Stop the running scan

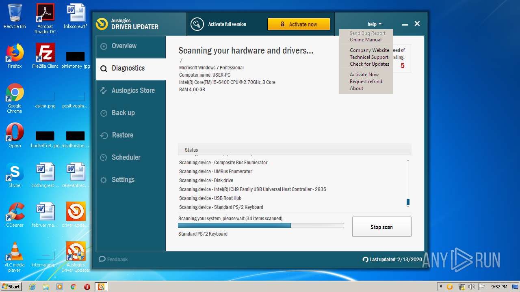click(x=381, y=227)
